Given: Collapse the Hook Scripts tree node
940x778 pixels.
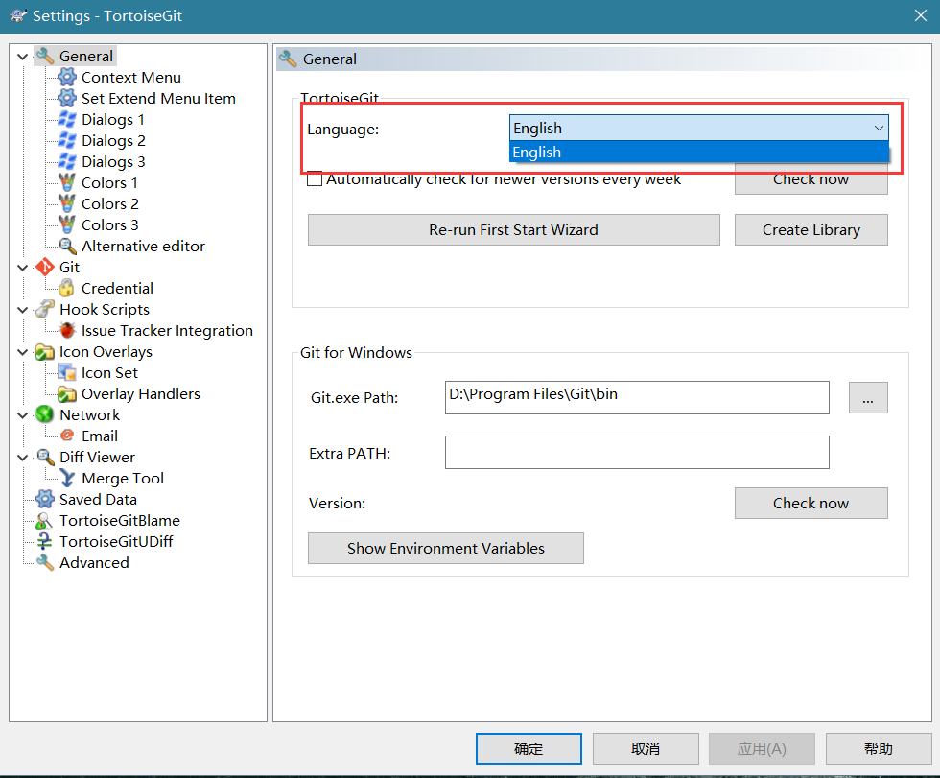Looking at the screenshot, I should (23, 309).
